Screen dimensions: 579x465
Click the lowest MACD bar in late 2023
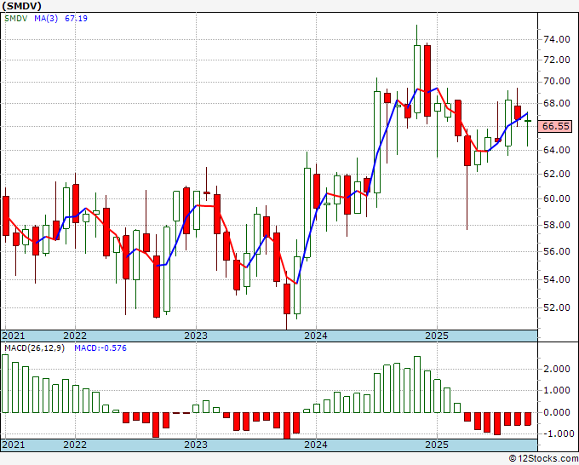pos(287,426)
